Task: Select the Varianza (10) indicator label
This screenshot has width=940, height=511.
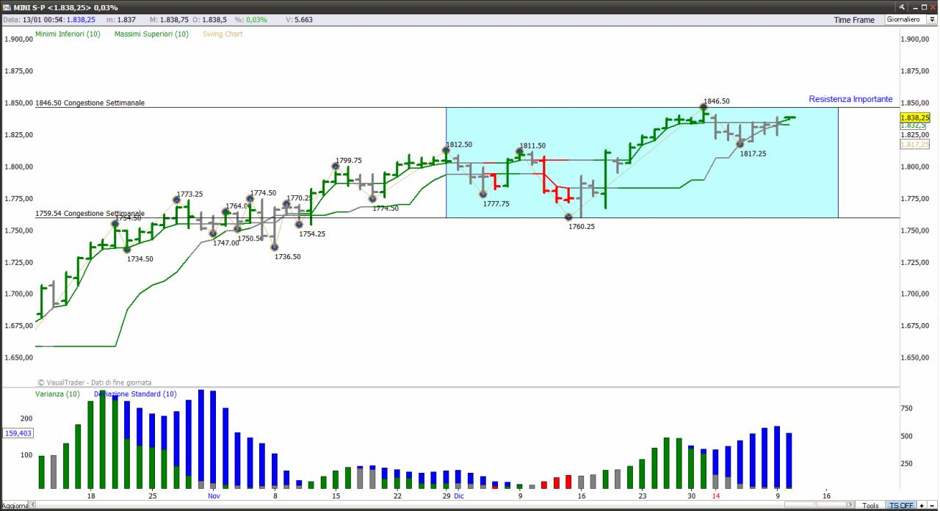Action: pyautogui.click(x=57, y=394)
